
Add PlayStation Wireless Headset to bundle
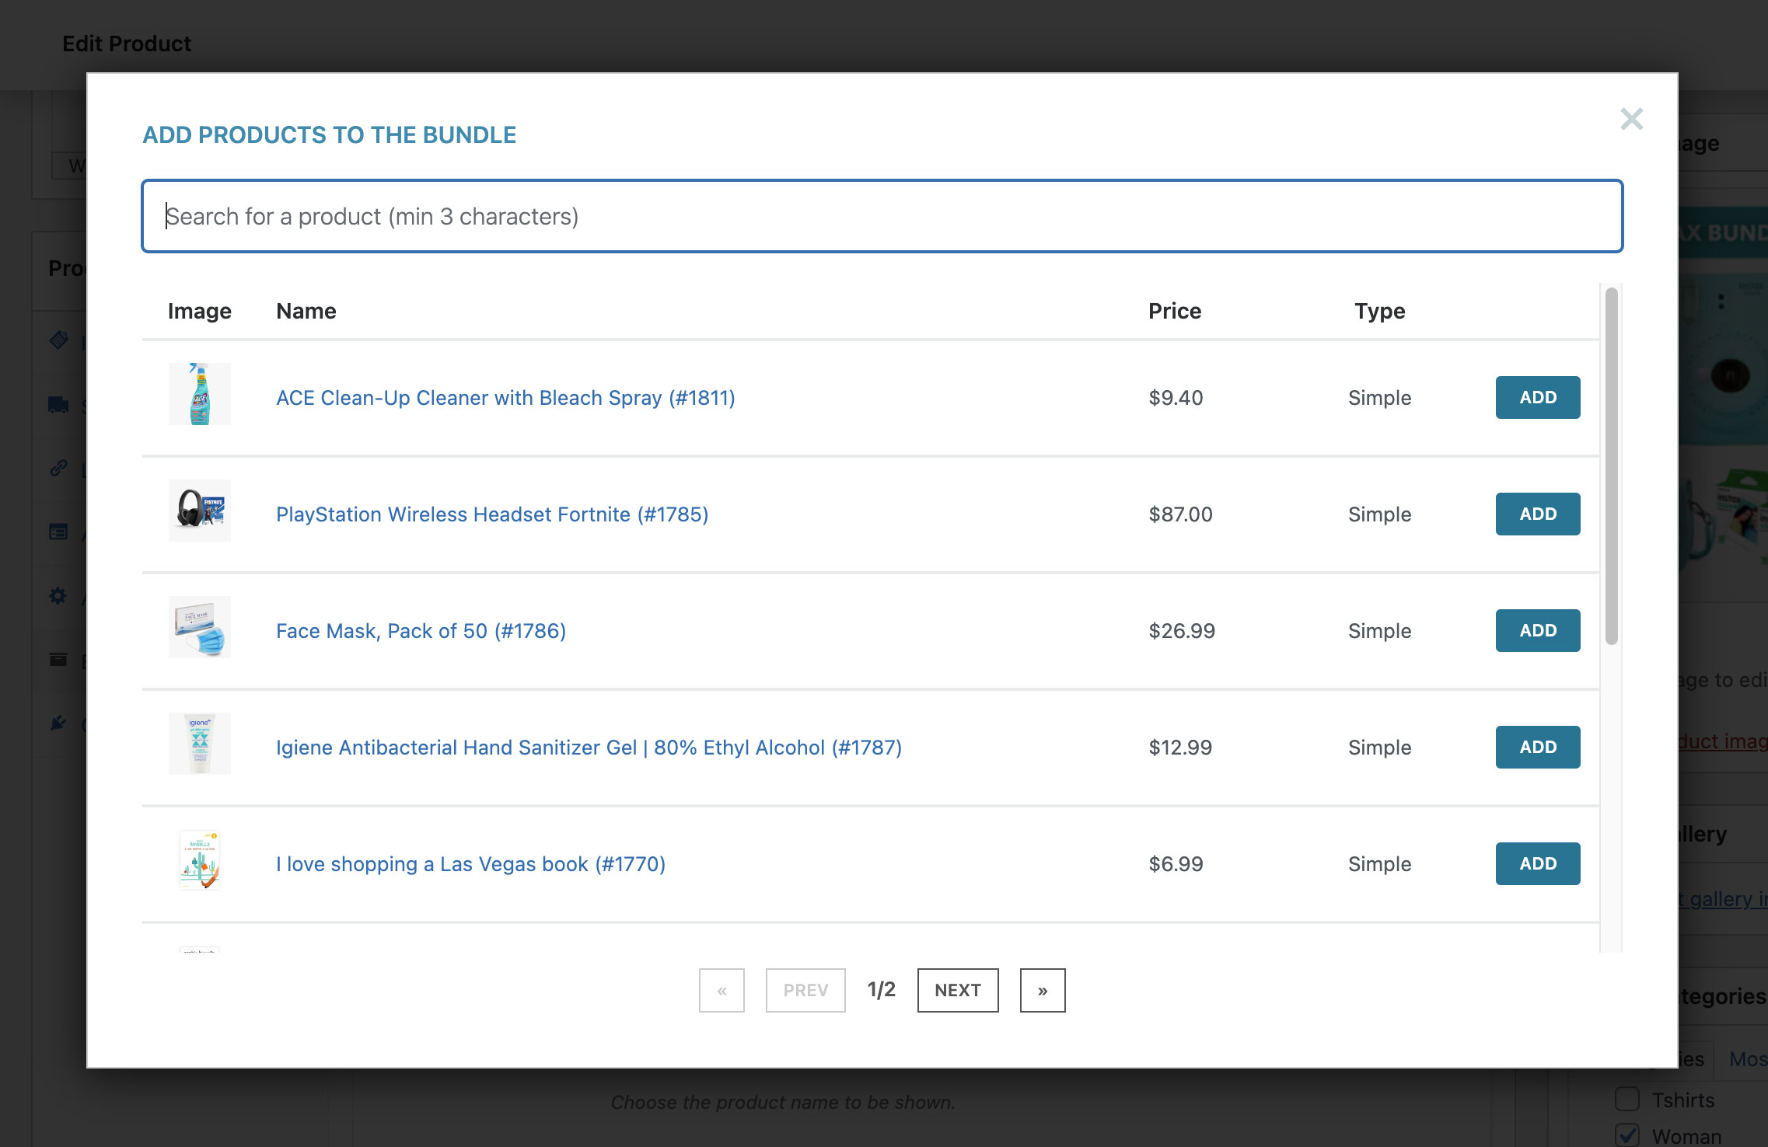(1537, 514)
